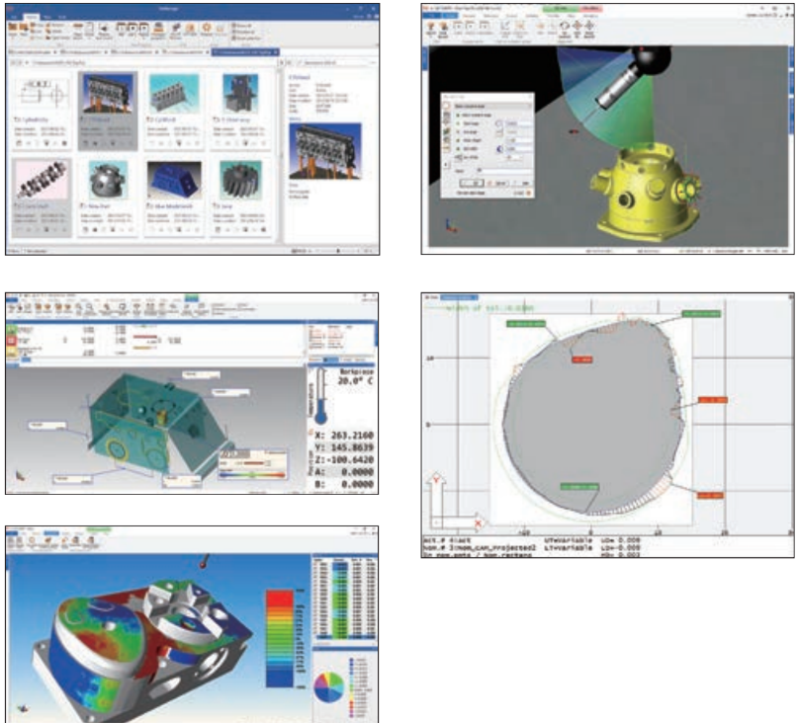The height and width of the screenshot is (723, 798).
Task: Click the red out-of-tolerance feature icon in results list
Action: tap(13, 341)
